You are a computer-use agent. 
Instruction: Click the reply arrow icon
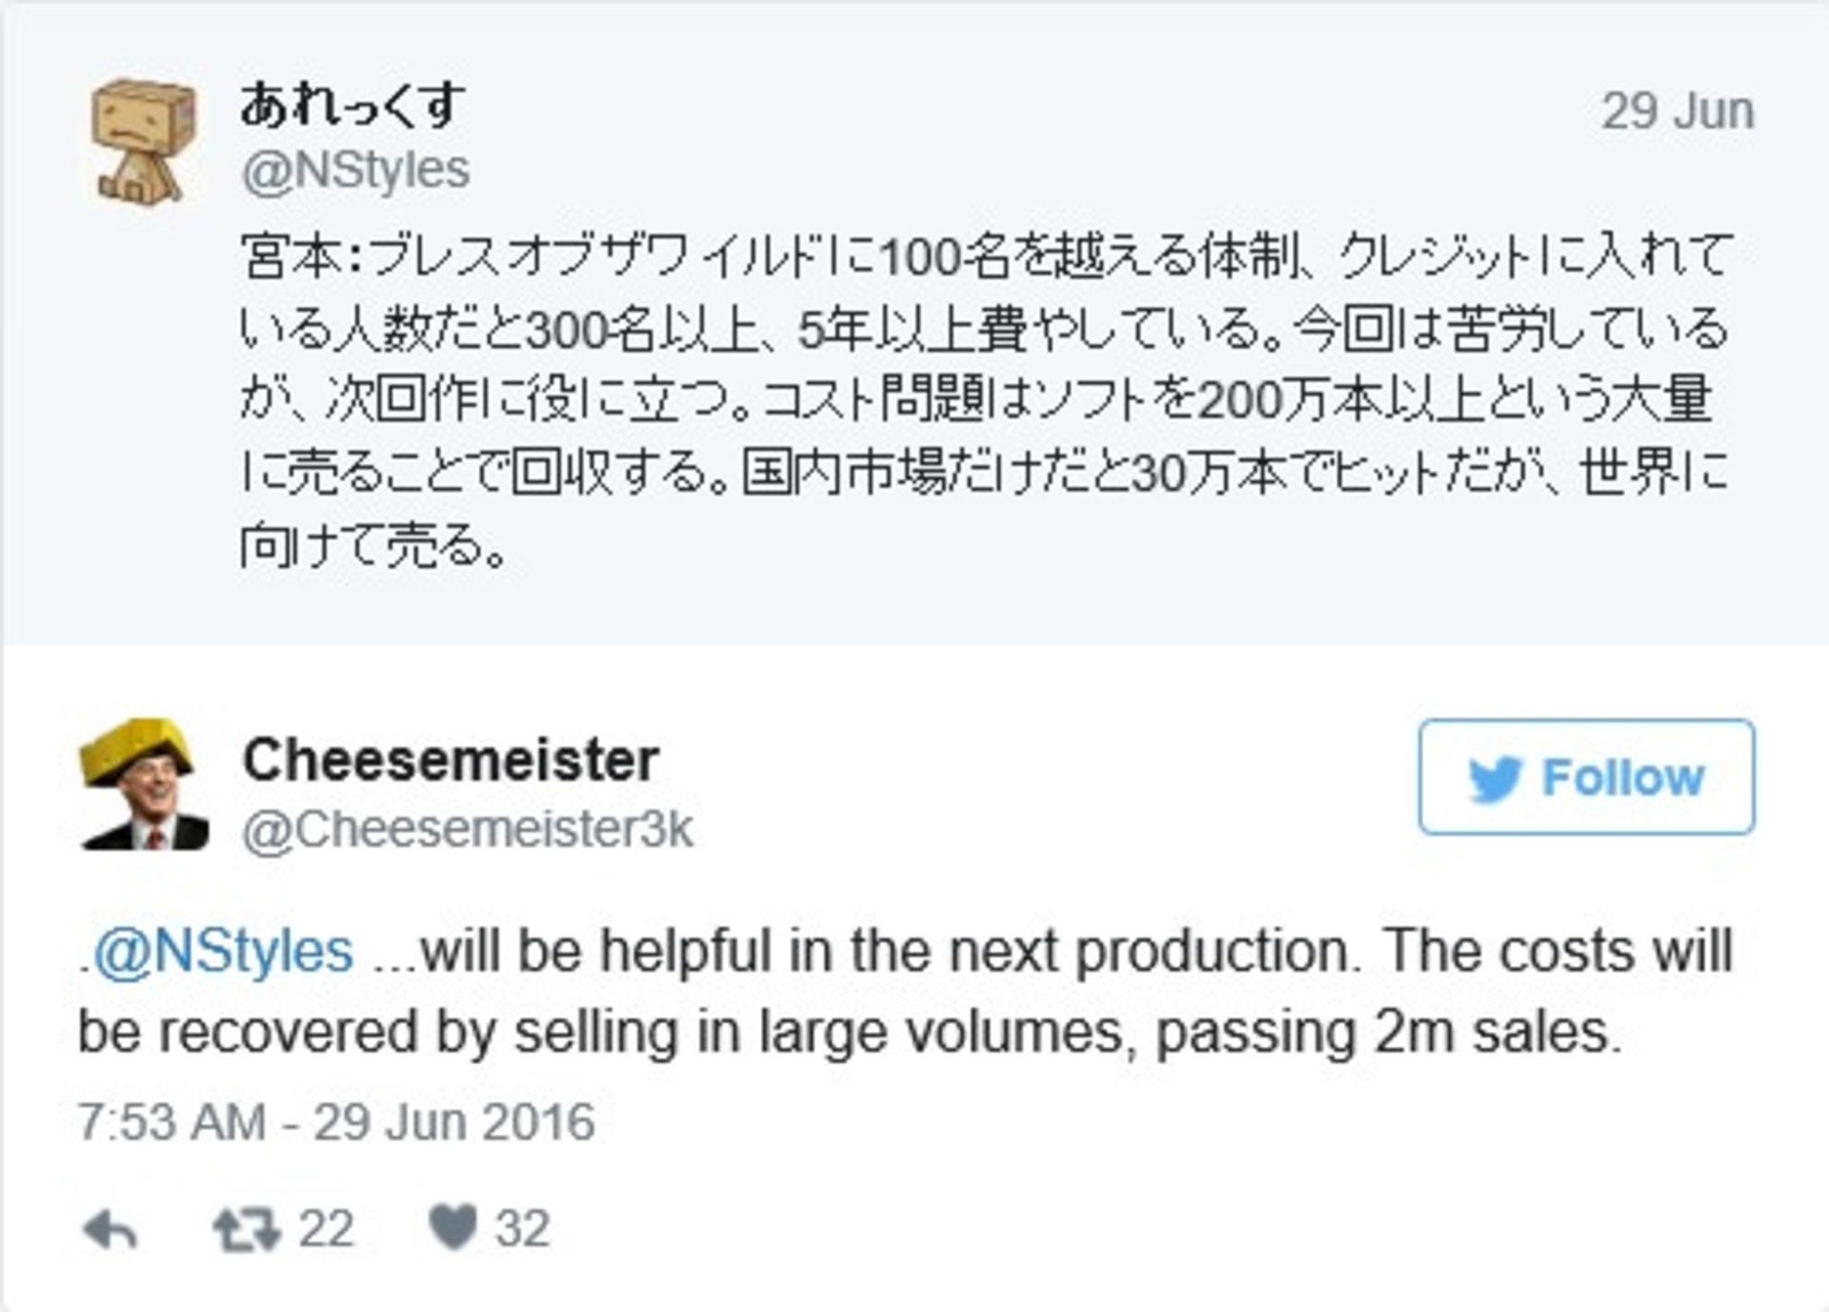click(111, 1230)
